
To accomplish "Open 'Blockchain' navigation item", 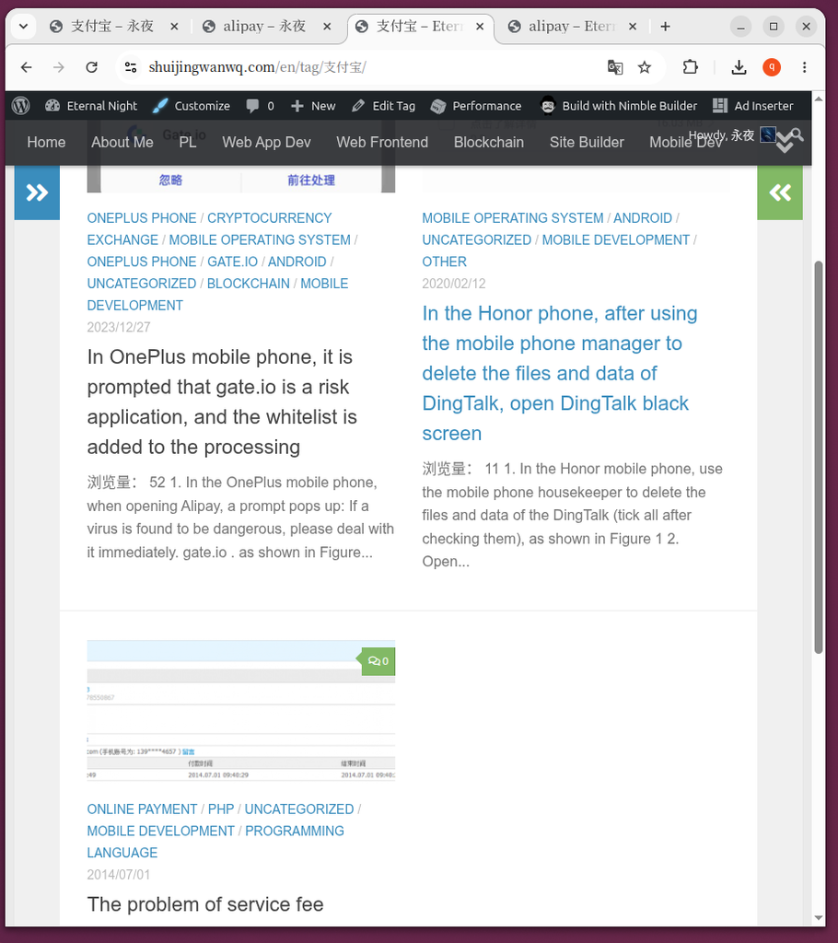I will click(x=488, y=143).
